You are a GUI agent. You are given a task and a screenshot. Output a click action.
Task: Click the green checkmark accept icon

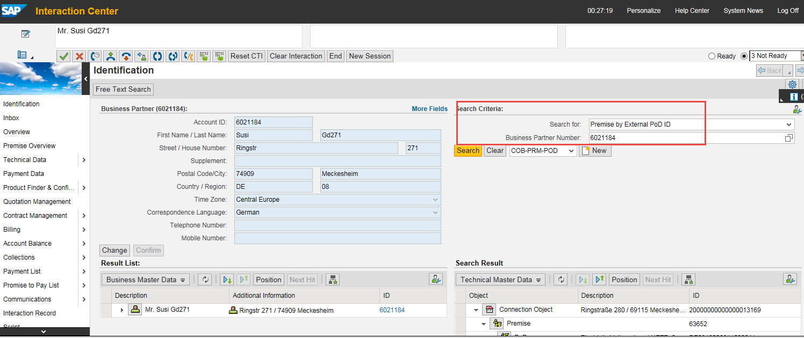click(x=64, y=56)
